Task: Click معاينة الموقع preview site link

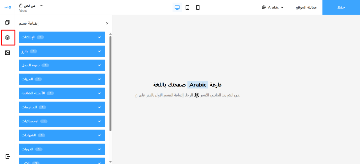Action: 306,7
